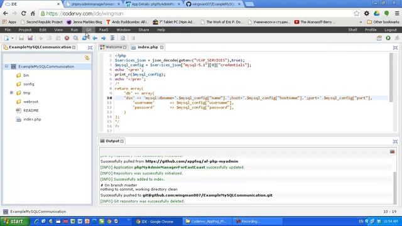Open the Windows start menu
The width and height of the screenshot is (402, 226).
(14, 222)
